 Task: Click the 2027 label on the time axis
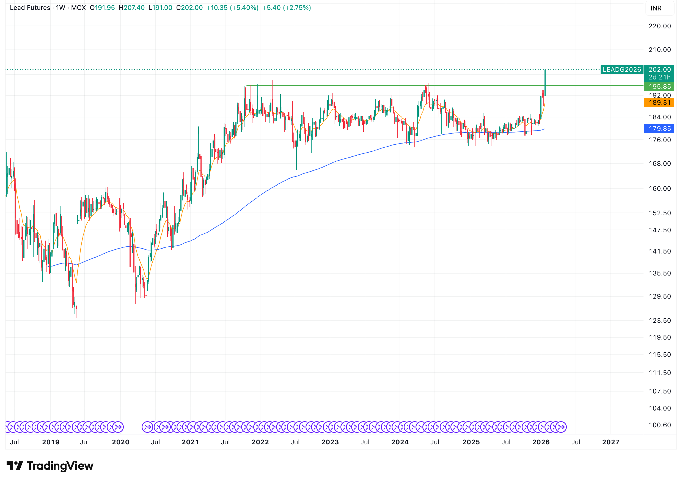point(610,442)
